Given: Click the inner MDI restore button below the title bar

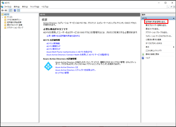Looking at the screenshot, I should point(171,7).
